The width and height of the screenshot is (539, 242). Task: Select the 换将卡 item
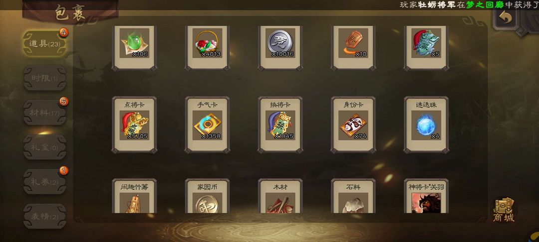280,125
